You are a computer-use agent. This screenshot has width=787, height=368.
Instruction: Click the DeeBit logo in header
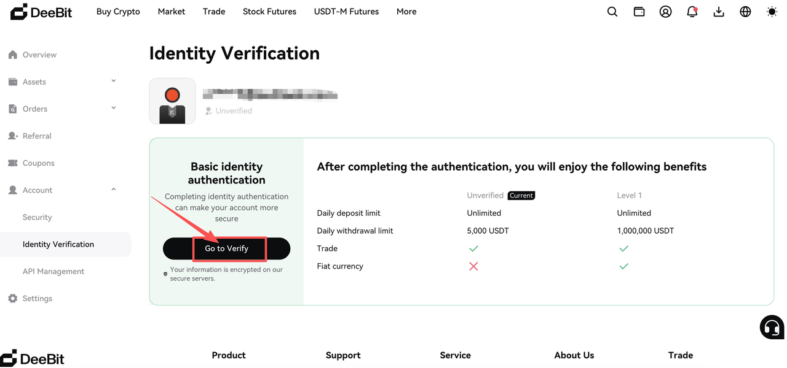[x=41, y=11]
